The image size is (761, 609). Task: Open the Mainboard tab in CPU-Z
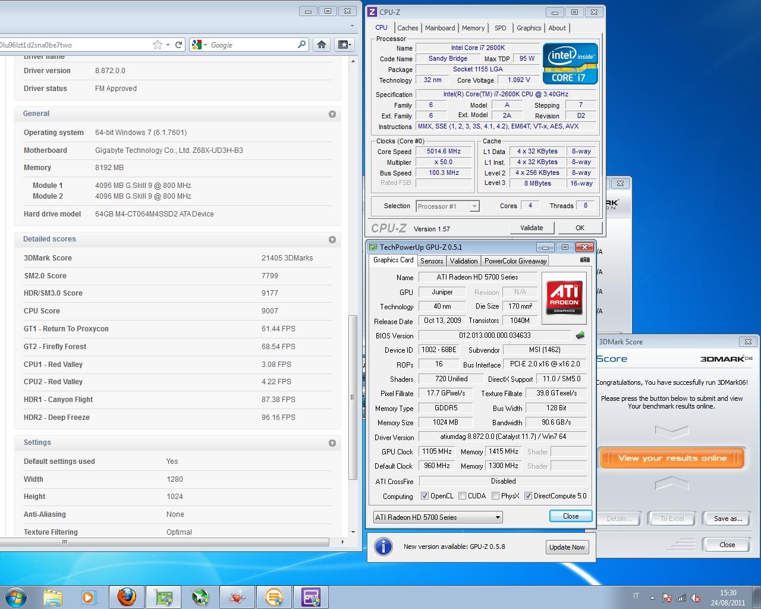coord(440,28)
